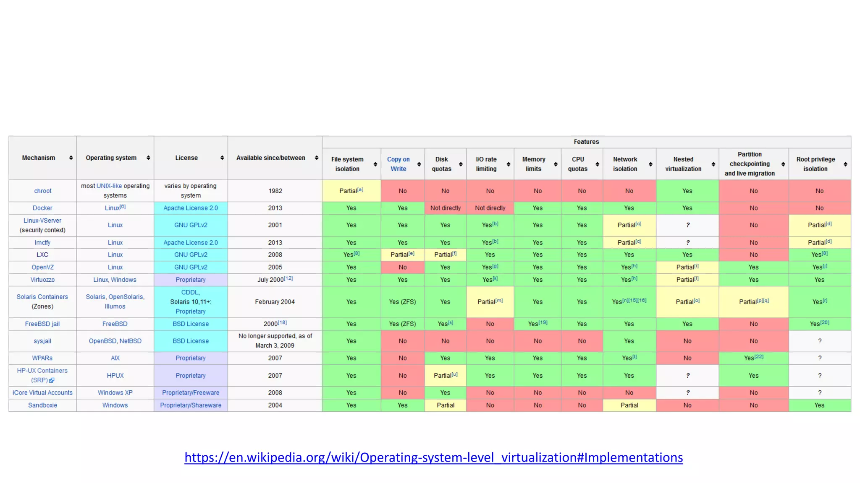Click Proprietary license in Virtuozzo row

click(x=191, y=280)
